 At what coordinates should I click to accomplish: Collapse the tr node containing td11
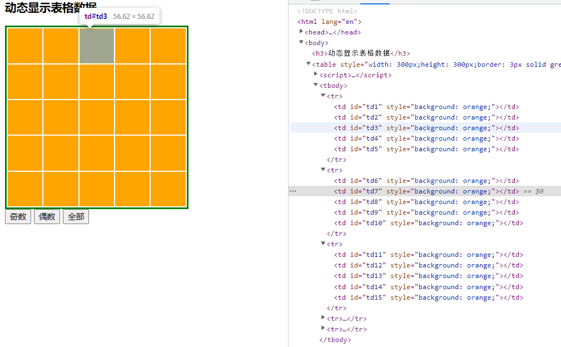(x=323, y=243)
